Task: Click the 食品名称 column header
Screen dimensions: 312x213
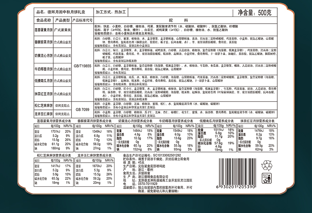Action: coord(43,20)
